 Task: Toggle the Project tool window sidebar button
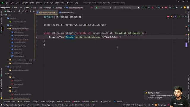[1, 30]
